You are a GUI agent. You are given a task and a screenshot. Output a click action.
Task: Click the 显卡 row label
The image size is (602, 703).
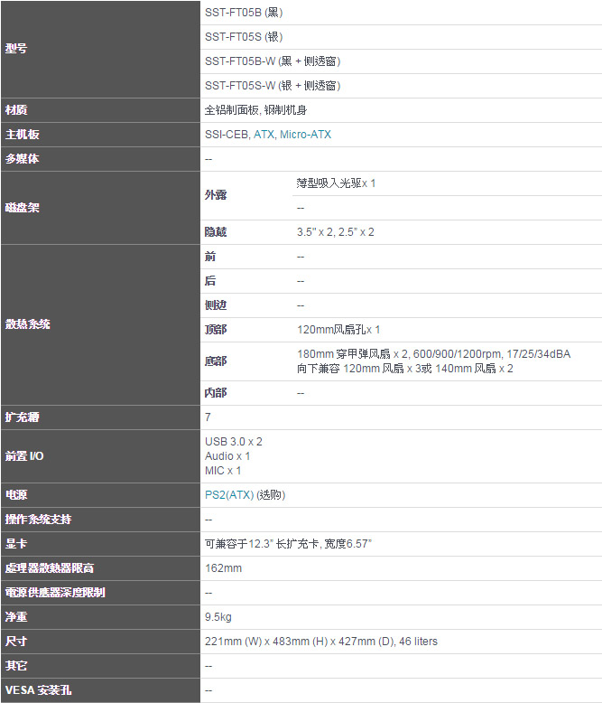[16, 544]
